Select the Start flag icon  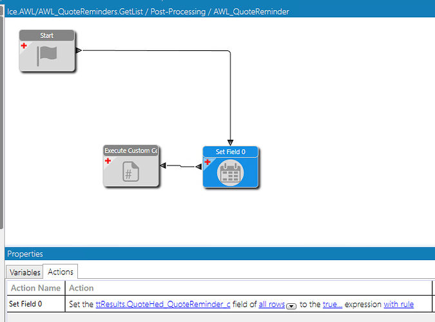(47, 56)
